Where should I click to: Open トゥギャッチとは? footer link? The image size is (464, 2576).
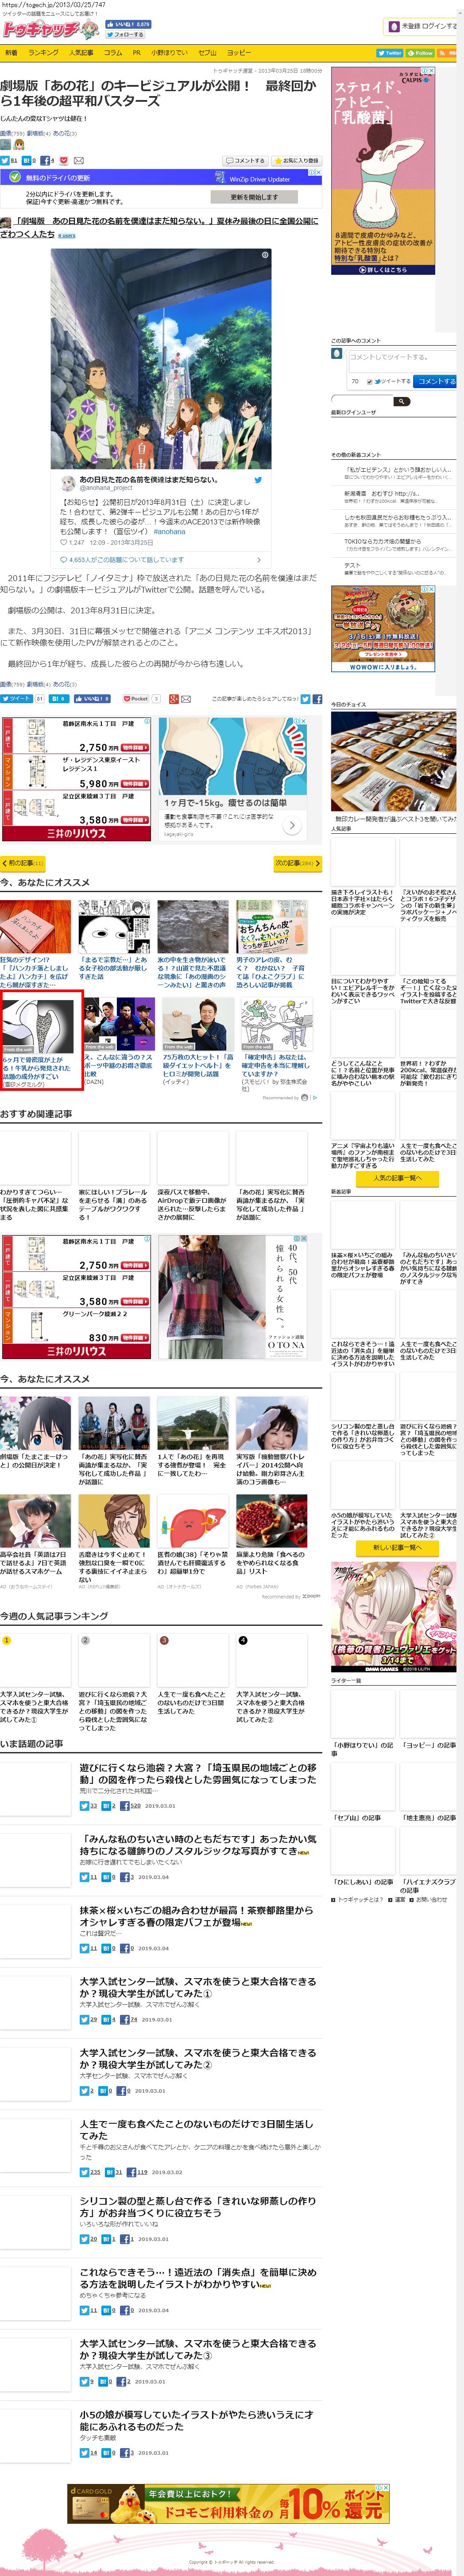point(361,1899)
